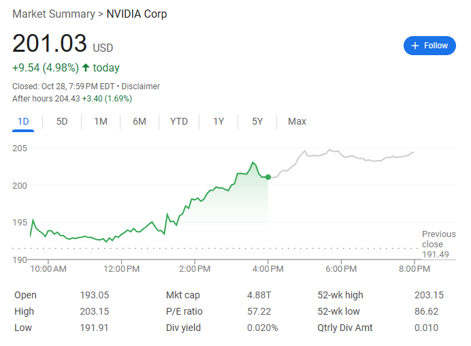Screen dimensions: 471x346
Task: Open the Disclaimer link
Action: 141,86
